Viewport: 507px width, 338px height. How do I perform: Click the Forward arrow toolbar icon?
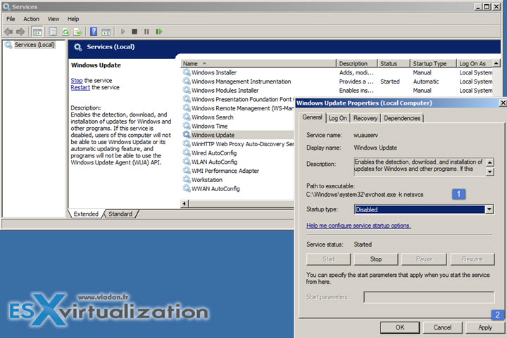20,32
